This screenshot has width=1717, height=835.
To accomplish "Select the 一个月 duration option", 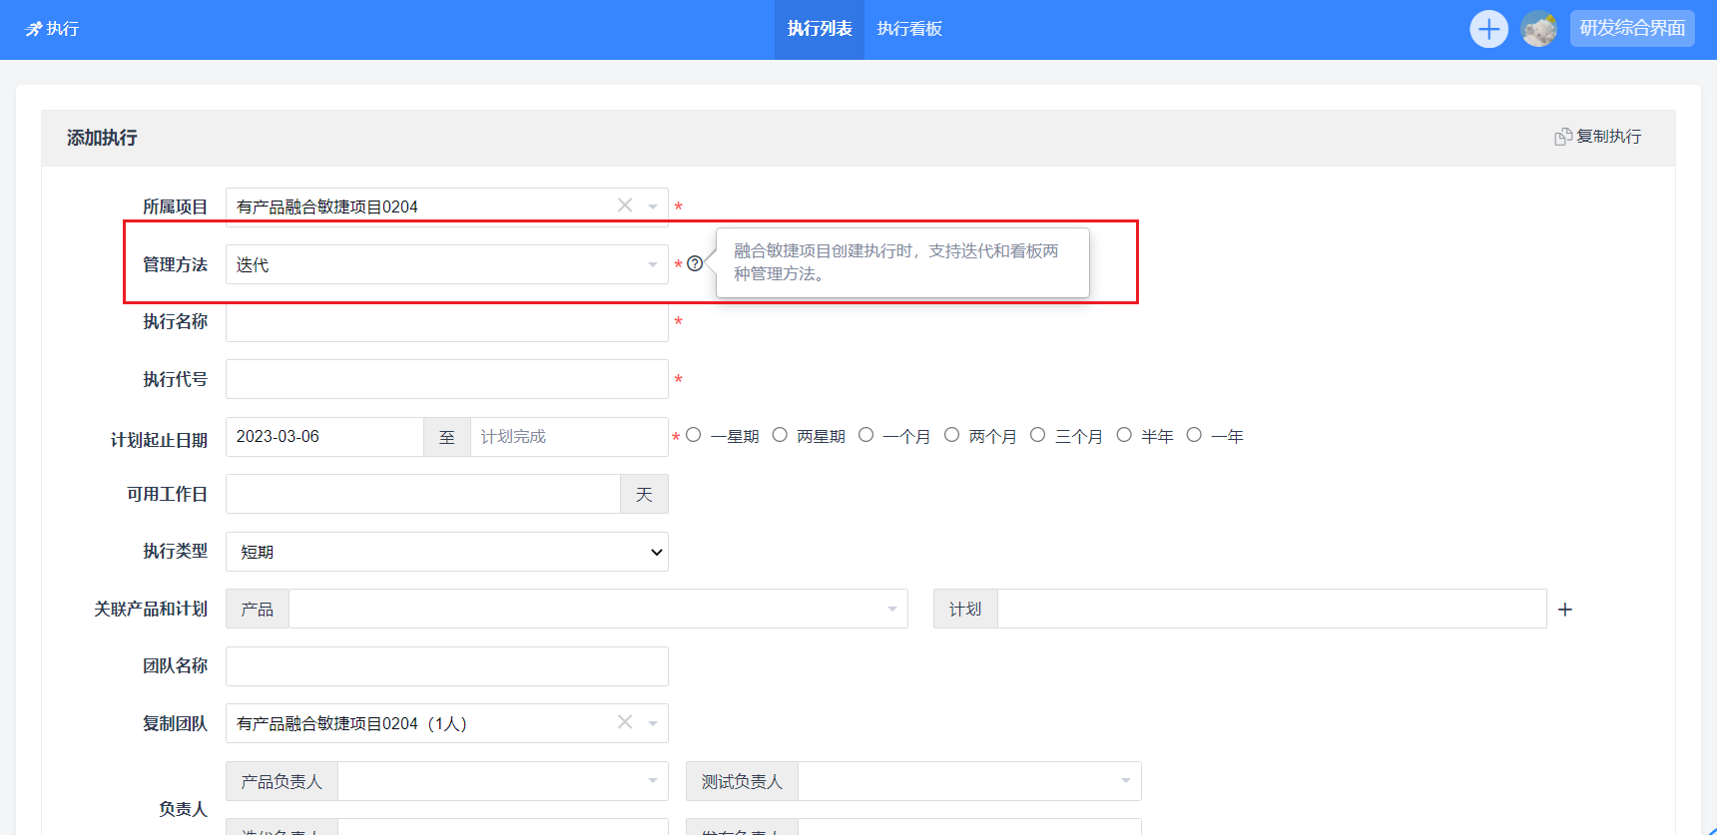I will pos(866,435).
